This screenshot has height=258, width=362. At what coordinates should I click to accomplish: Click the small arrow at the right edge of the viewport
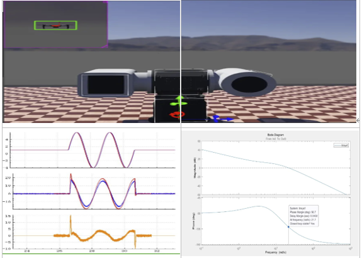(358, 120)
